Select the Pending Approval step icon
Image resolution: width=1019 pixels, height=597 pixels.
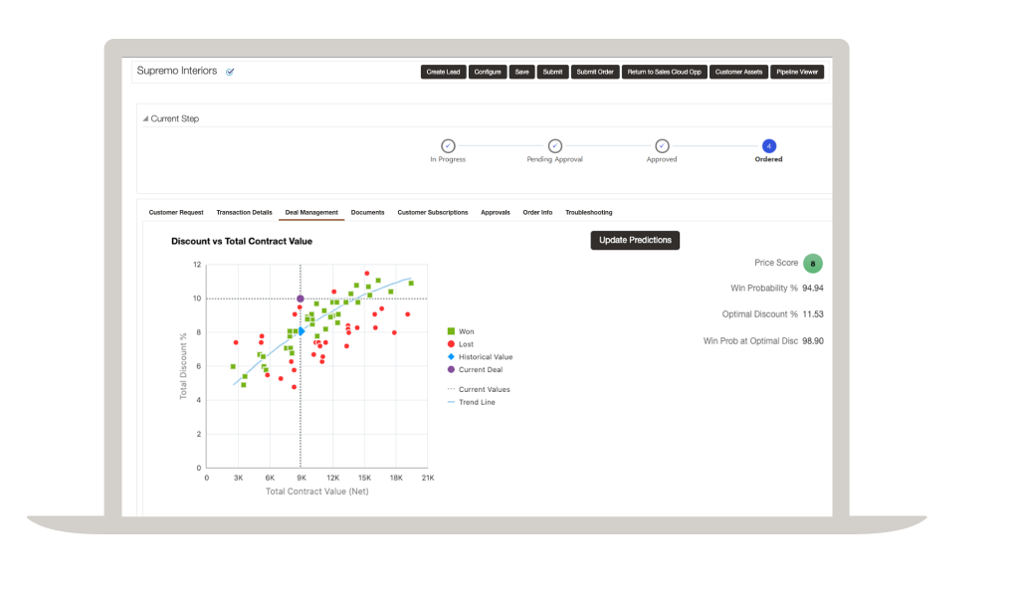[x=555, y=145]
